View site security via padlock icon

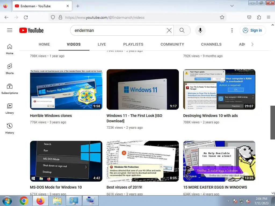[60, 17]
